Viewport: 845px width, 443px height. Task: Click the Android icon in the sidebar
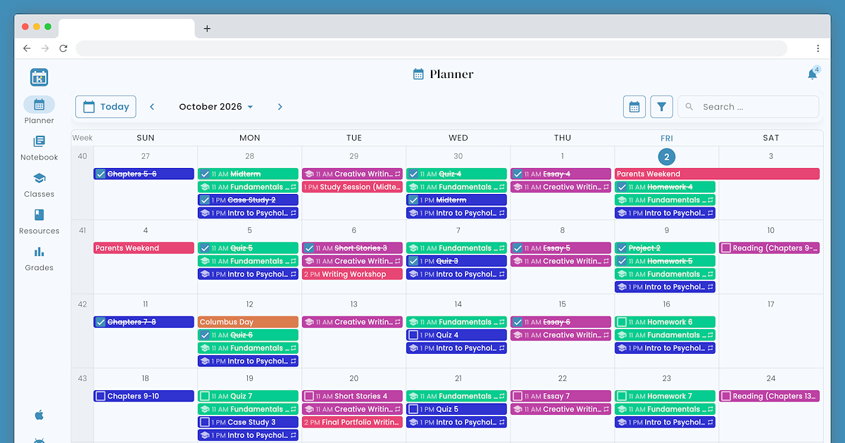[x=39, y=439]
